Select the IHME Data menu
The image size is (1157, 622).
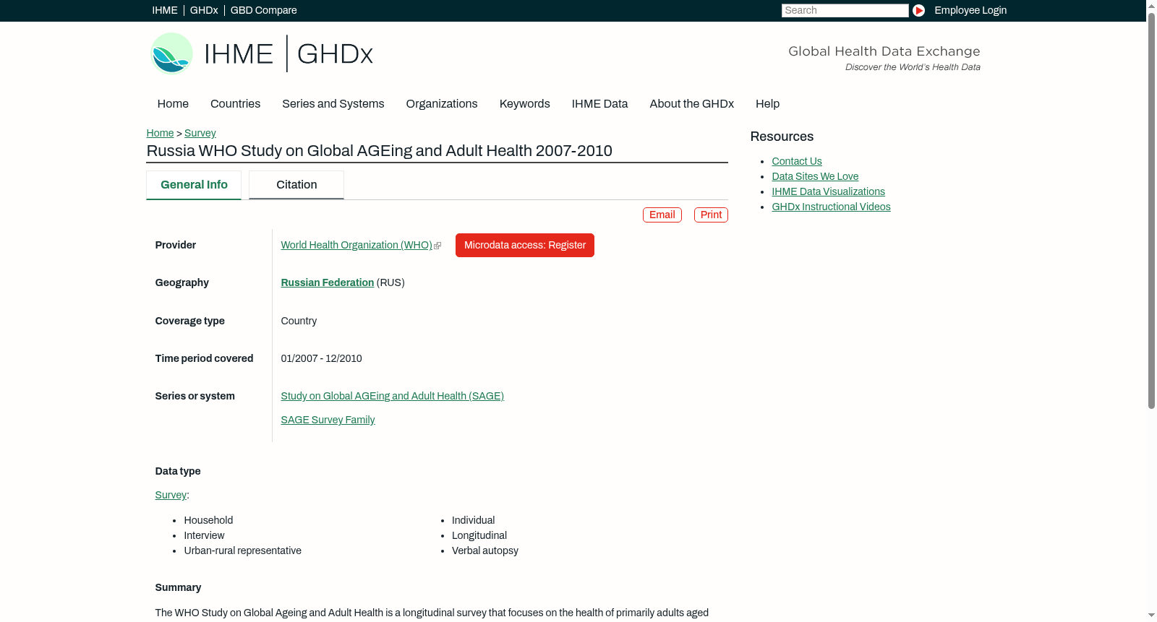click(x=599, y=104)
